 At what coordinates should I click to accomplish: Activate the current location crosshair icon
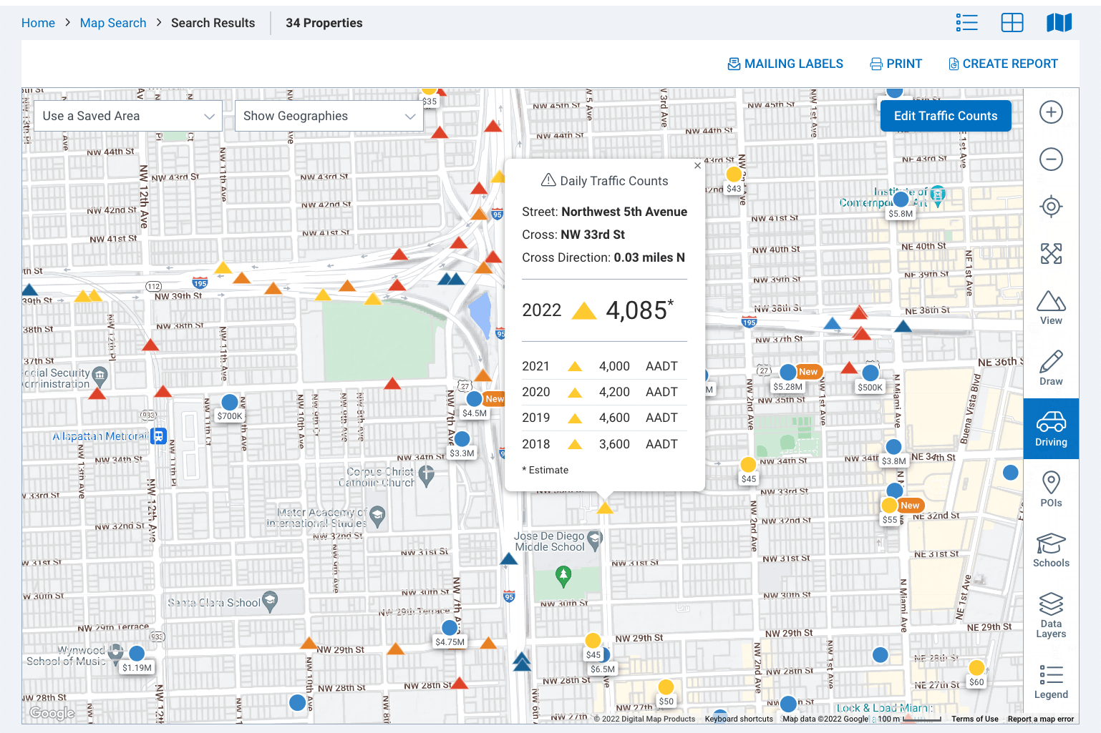[1050, 206]
